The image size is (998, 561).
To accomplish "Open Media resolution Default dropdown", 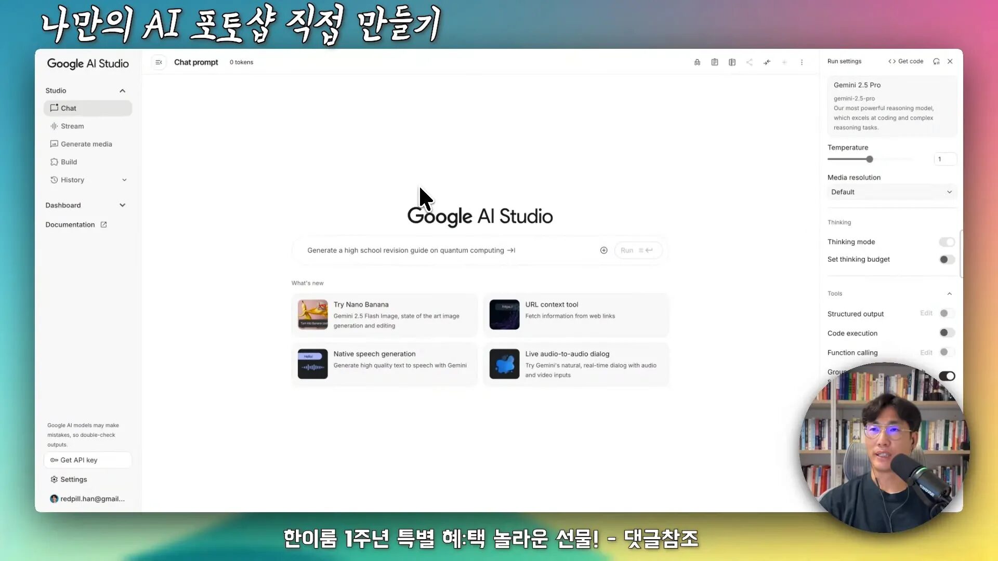I will pyautogui.click(x=892, y=192).
